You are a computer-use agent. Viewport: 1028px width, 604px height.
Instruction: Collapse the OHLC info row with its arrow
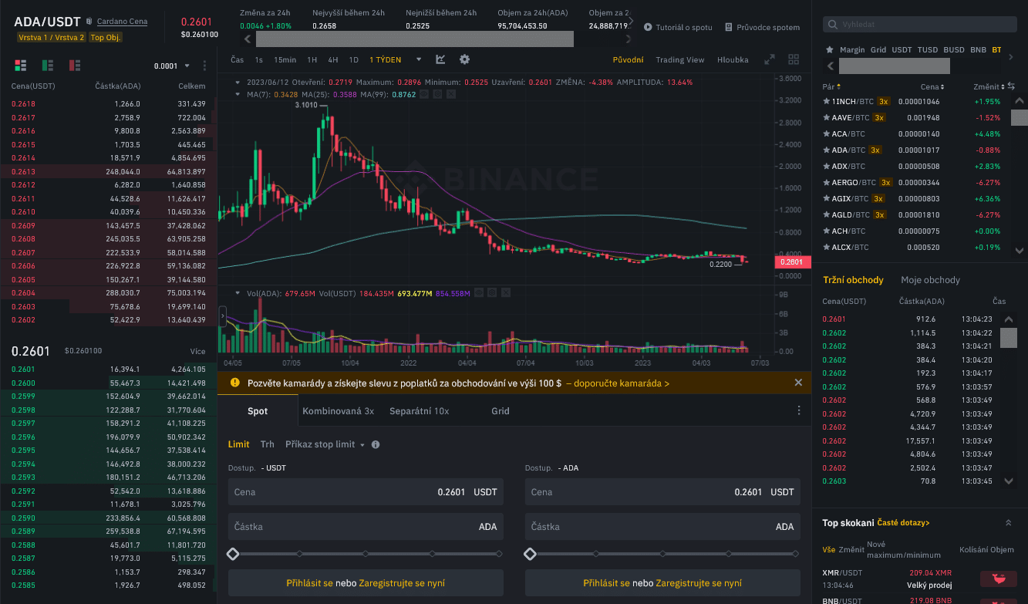238,82
